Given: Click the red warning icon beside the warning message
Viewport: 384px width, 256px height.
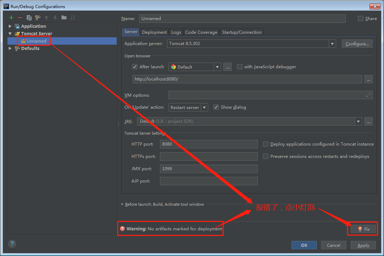Looking at the screenshot, I should 122,229.
